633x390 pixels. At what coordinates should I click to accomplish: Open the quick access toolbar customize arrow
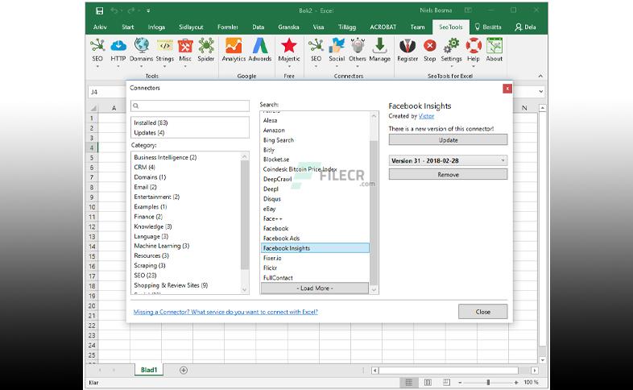(x=148, y=11)
